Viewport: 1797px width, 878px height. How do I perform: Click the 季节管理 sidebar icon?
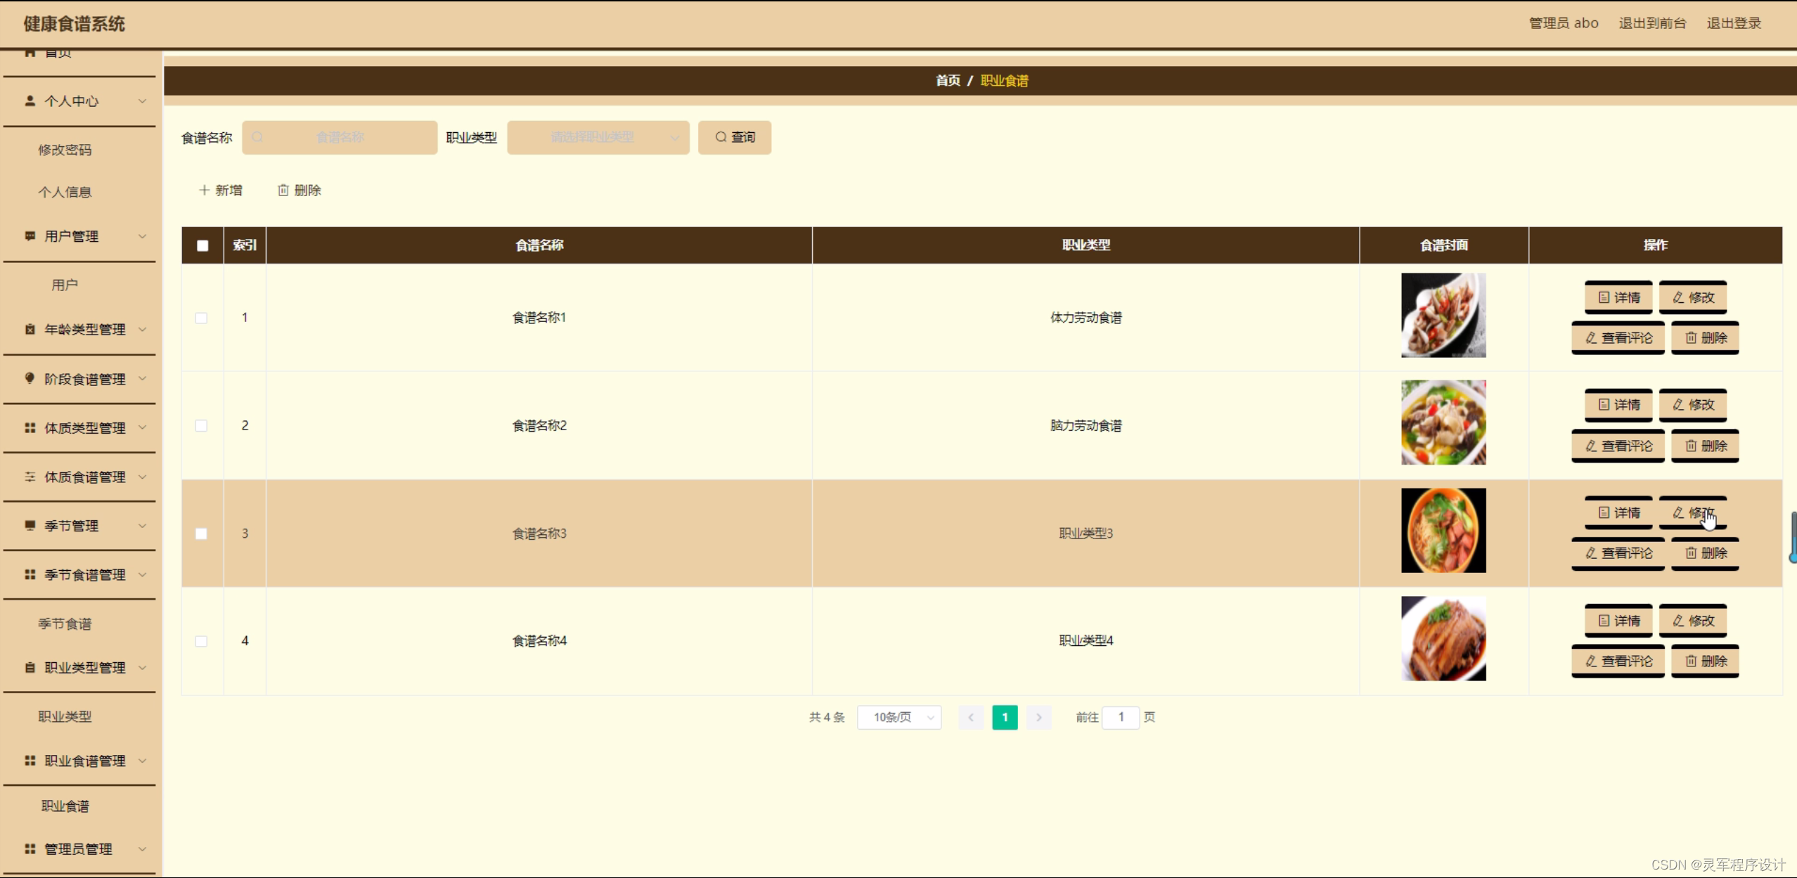coord(30,525)
